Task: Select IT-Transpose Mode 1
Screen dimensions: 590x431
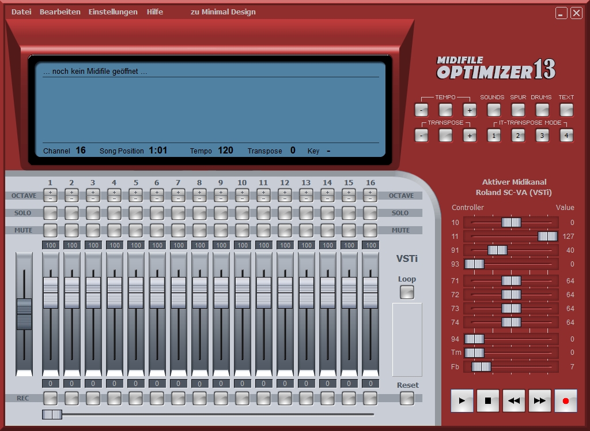Action: (493, 134)
